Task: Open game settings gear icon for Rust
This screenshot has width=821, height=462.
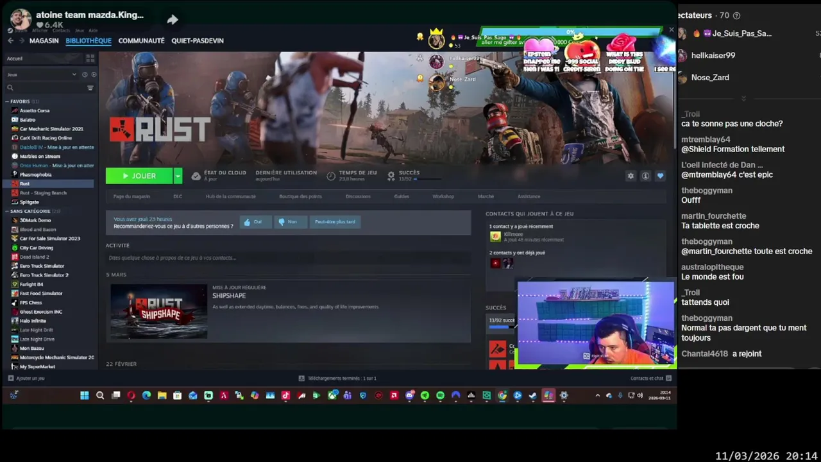Action: coord(631,176)
